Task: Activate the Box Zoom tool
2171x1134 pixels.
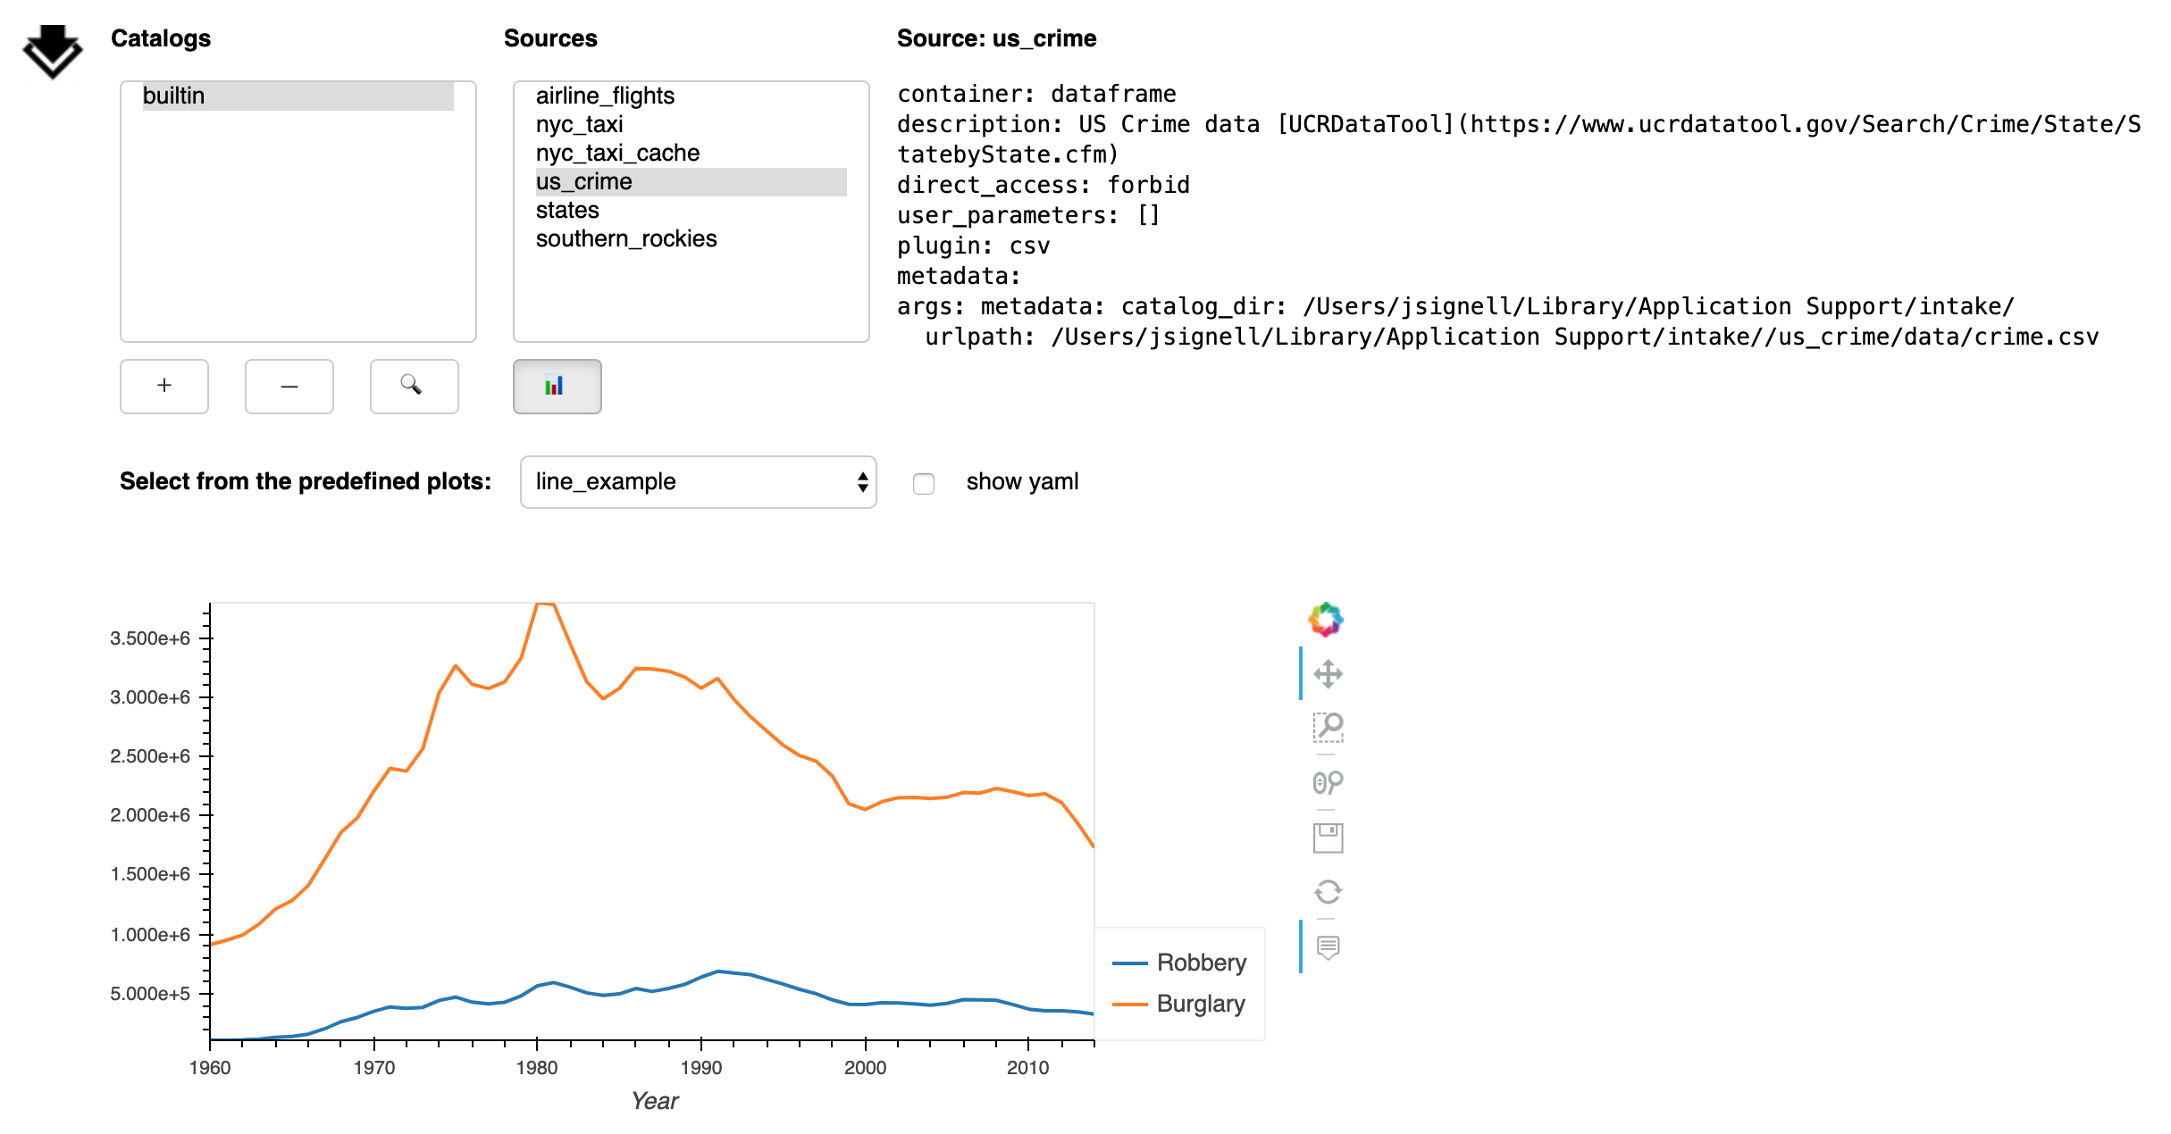Action: coord(1328,728)
